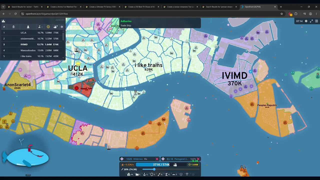Open in-game settings gear near timer

pyautogui.click(x=306, y=21)
